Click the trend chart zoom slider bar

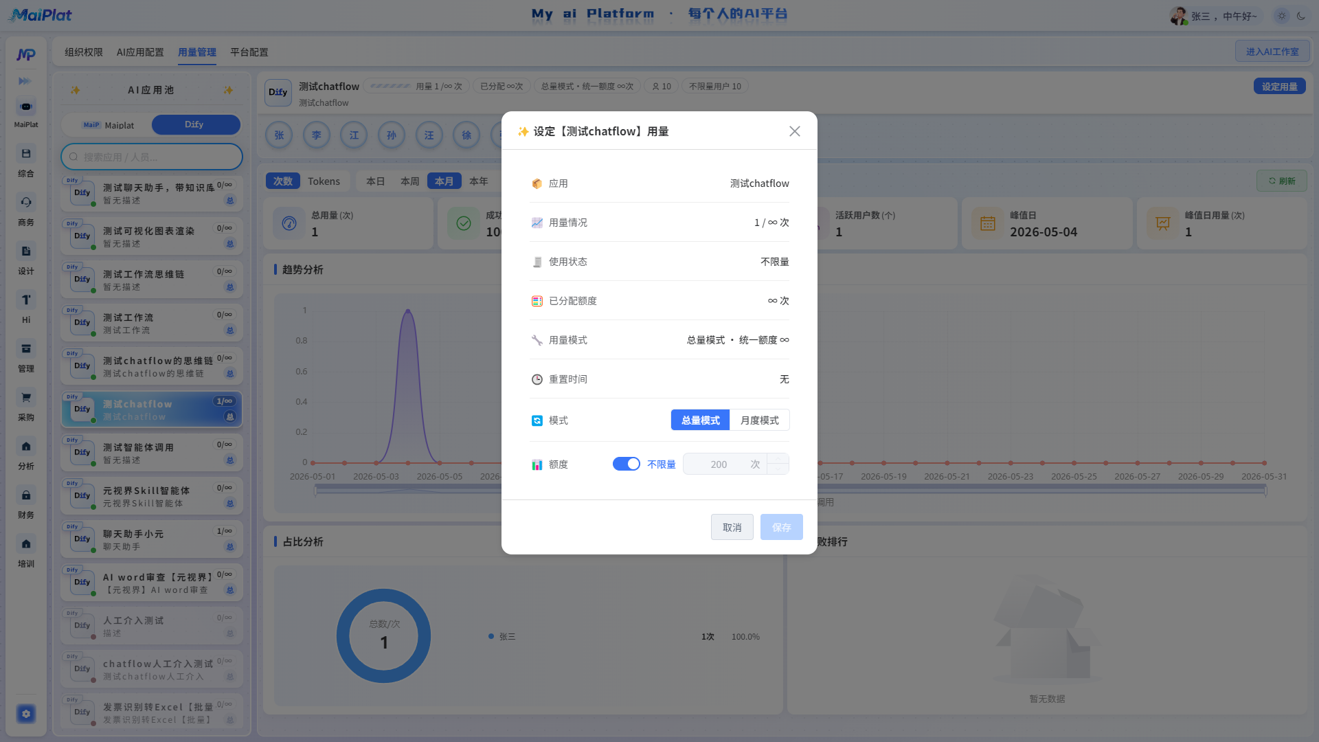790,489
